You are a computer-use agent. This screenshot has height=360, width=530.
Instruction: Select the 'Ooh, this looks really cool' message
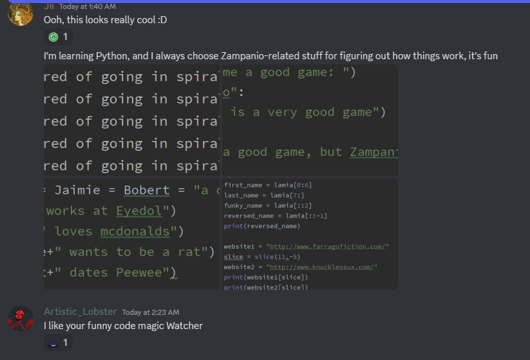pyautogui.click(x=105, y=20)
